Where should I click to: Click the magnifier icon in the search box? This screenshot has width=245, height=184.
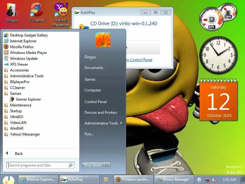click(70, 165)
